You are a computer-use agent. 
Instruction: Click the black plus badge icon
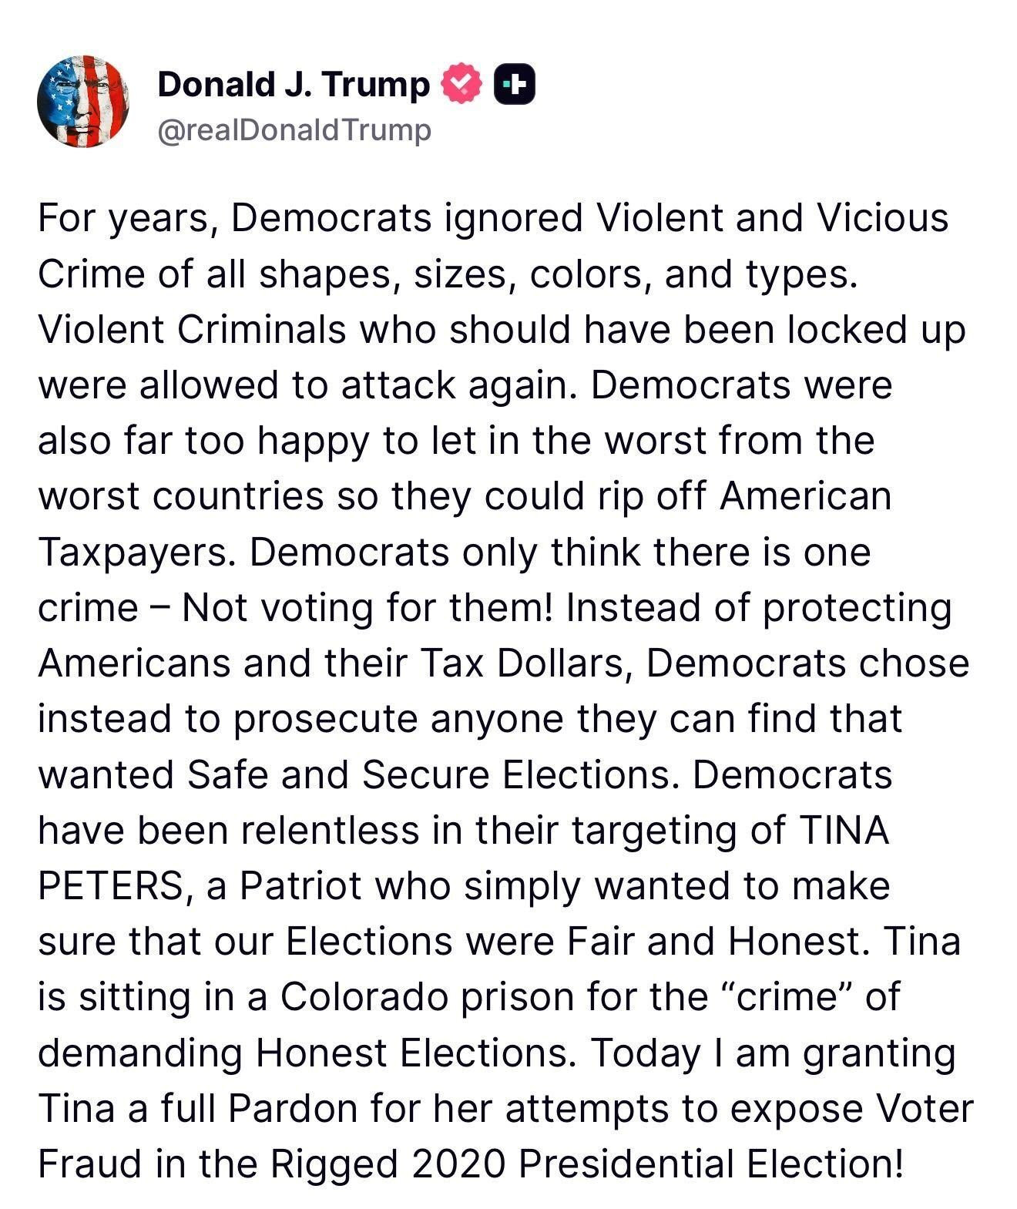514,84
